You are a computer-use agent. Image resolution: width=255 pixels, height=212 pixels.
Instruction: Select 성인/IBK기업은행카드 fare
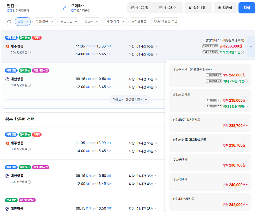point(210,123)
